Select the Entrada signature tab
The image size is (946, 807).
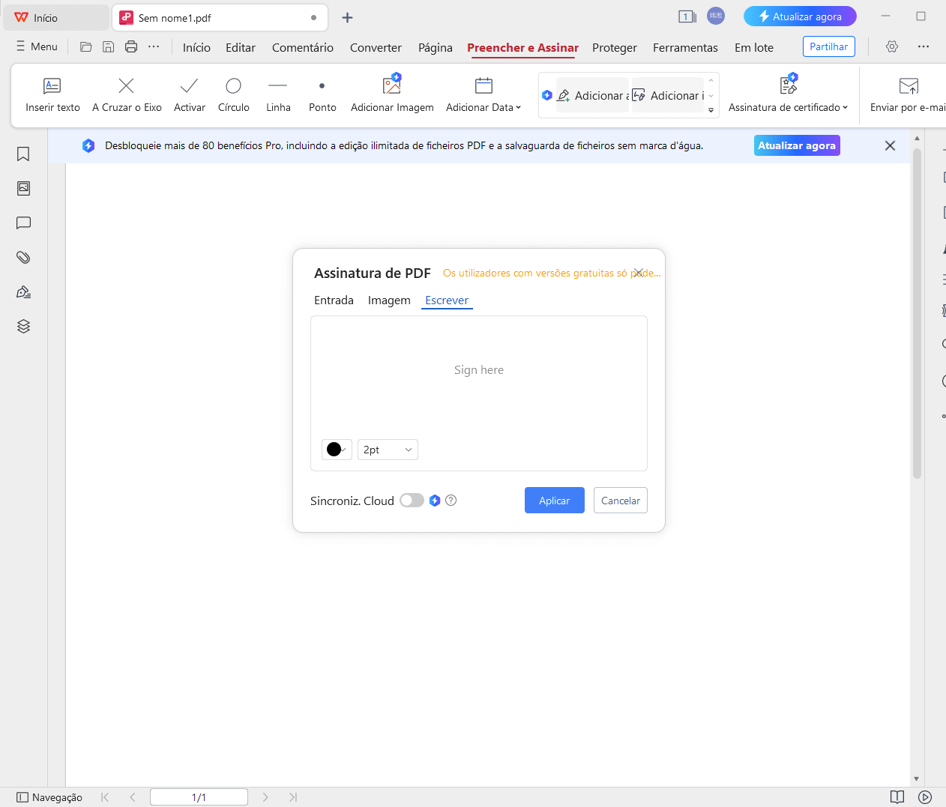(334, 300)
